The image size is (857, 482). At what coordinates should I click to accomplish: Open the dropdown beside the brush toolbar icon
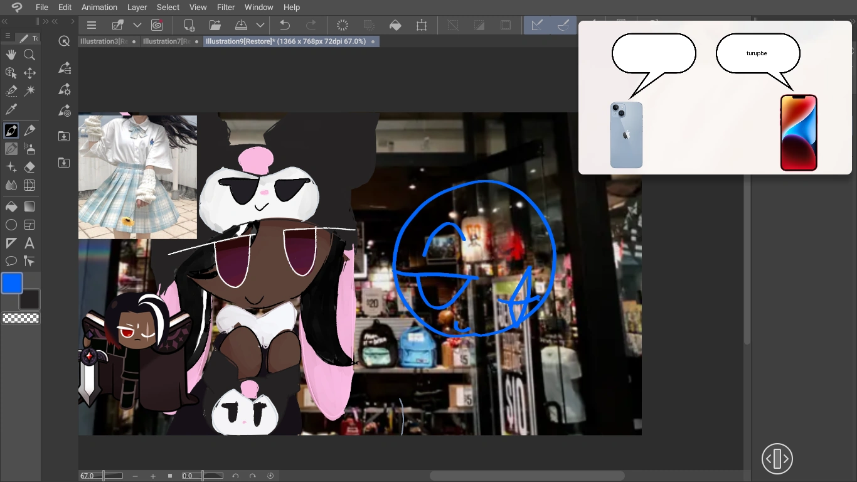pos(136,25)
